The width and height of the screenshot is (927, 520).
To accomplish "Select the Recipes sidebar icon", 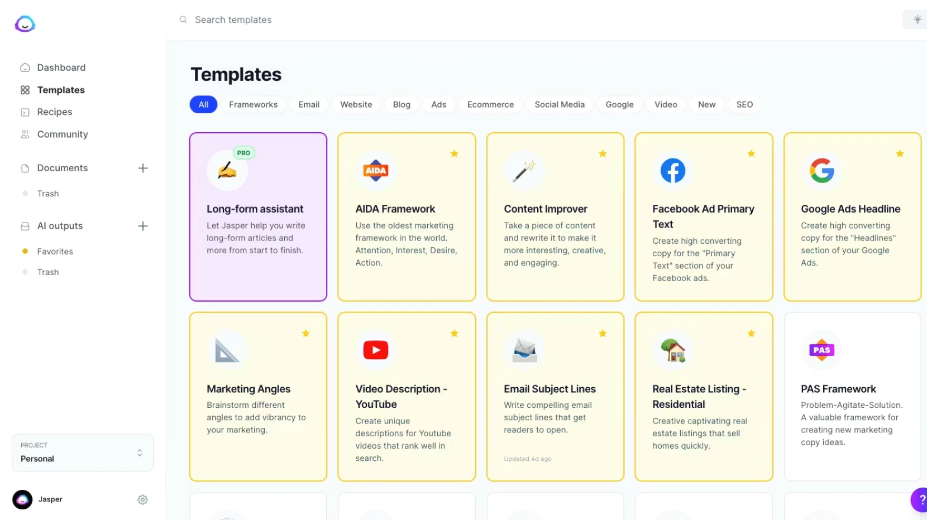I will [25, 112].
